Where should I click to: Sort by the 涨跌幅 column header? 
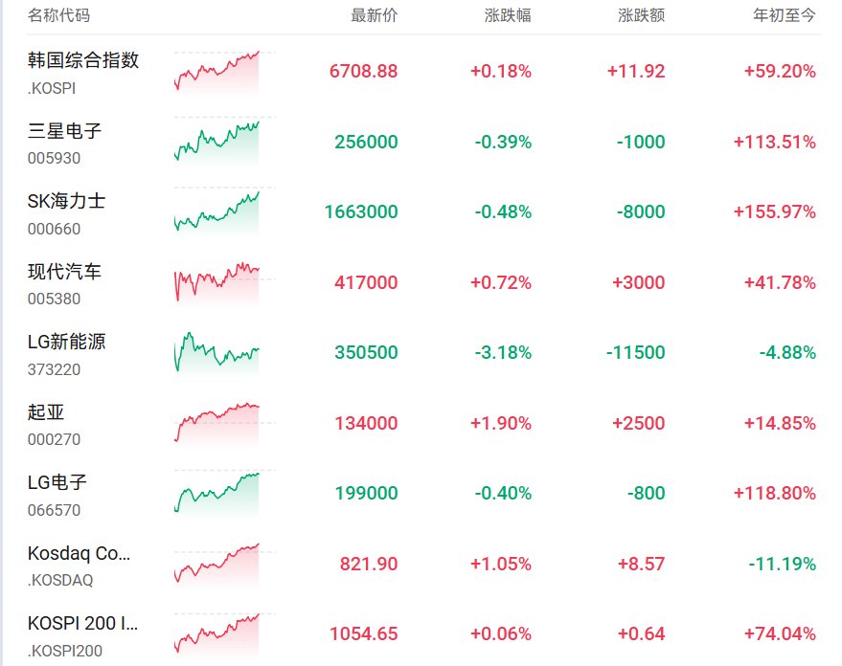(508, 15)
